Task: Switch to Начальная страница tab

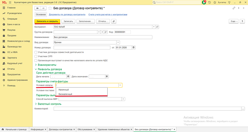Action: 14,130
